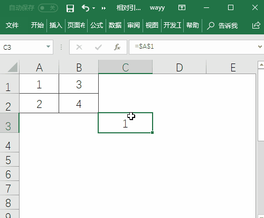The height and width of the screenshot is (218, 264).
Task: Minimize the Excel window
Action: pyautogui.click(x=206, y=8)
